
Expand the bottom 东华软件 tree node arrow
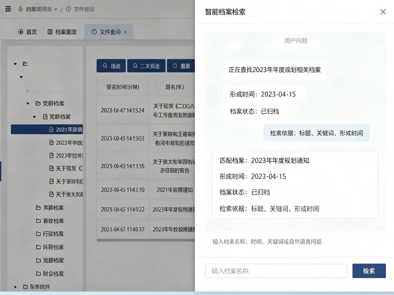(15, 287)
